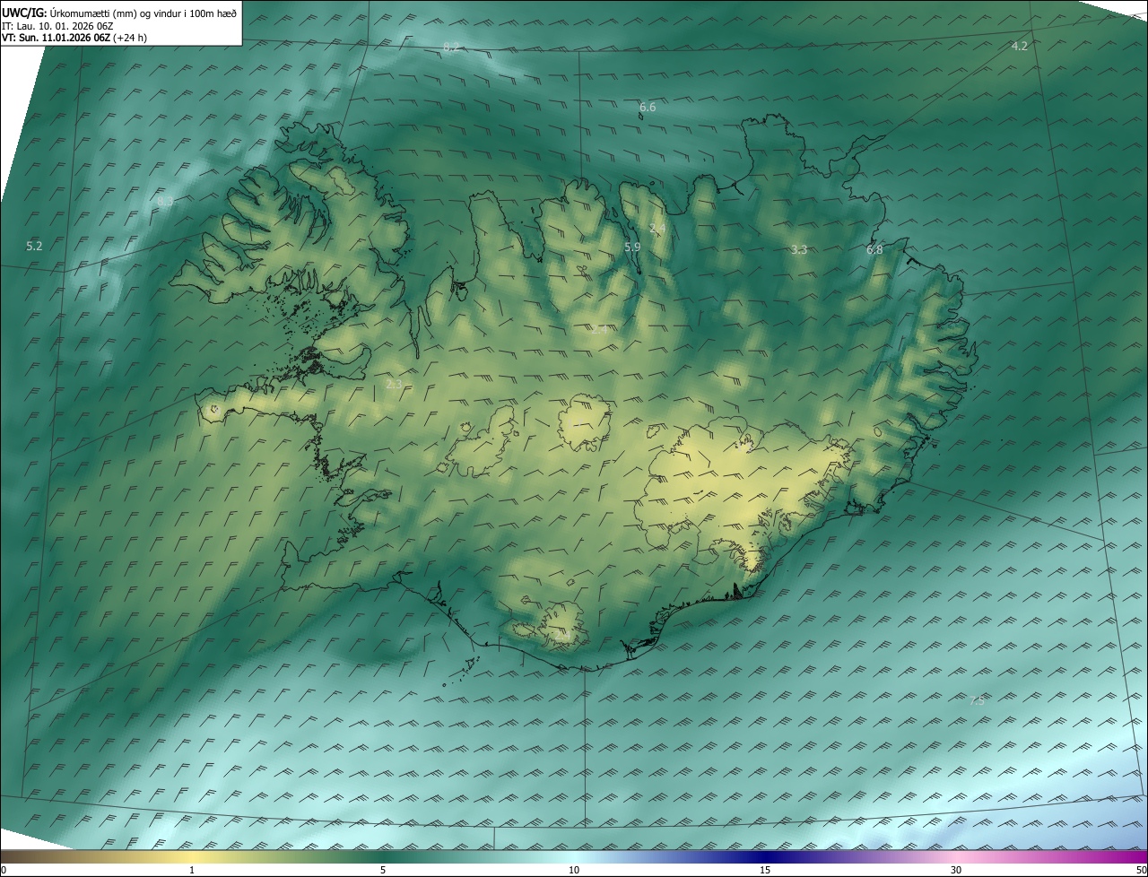Click the 6.8 value label on the map
Viewport: 1148px width, 877px height.
click(874, 249)
